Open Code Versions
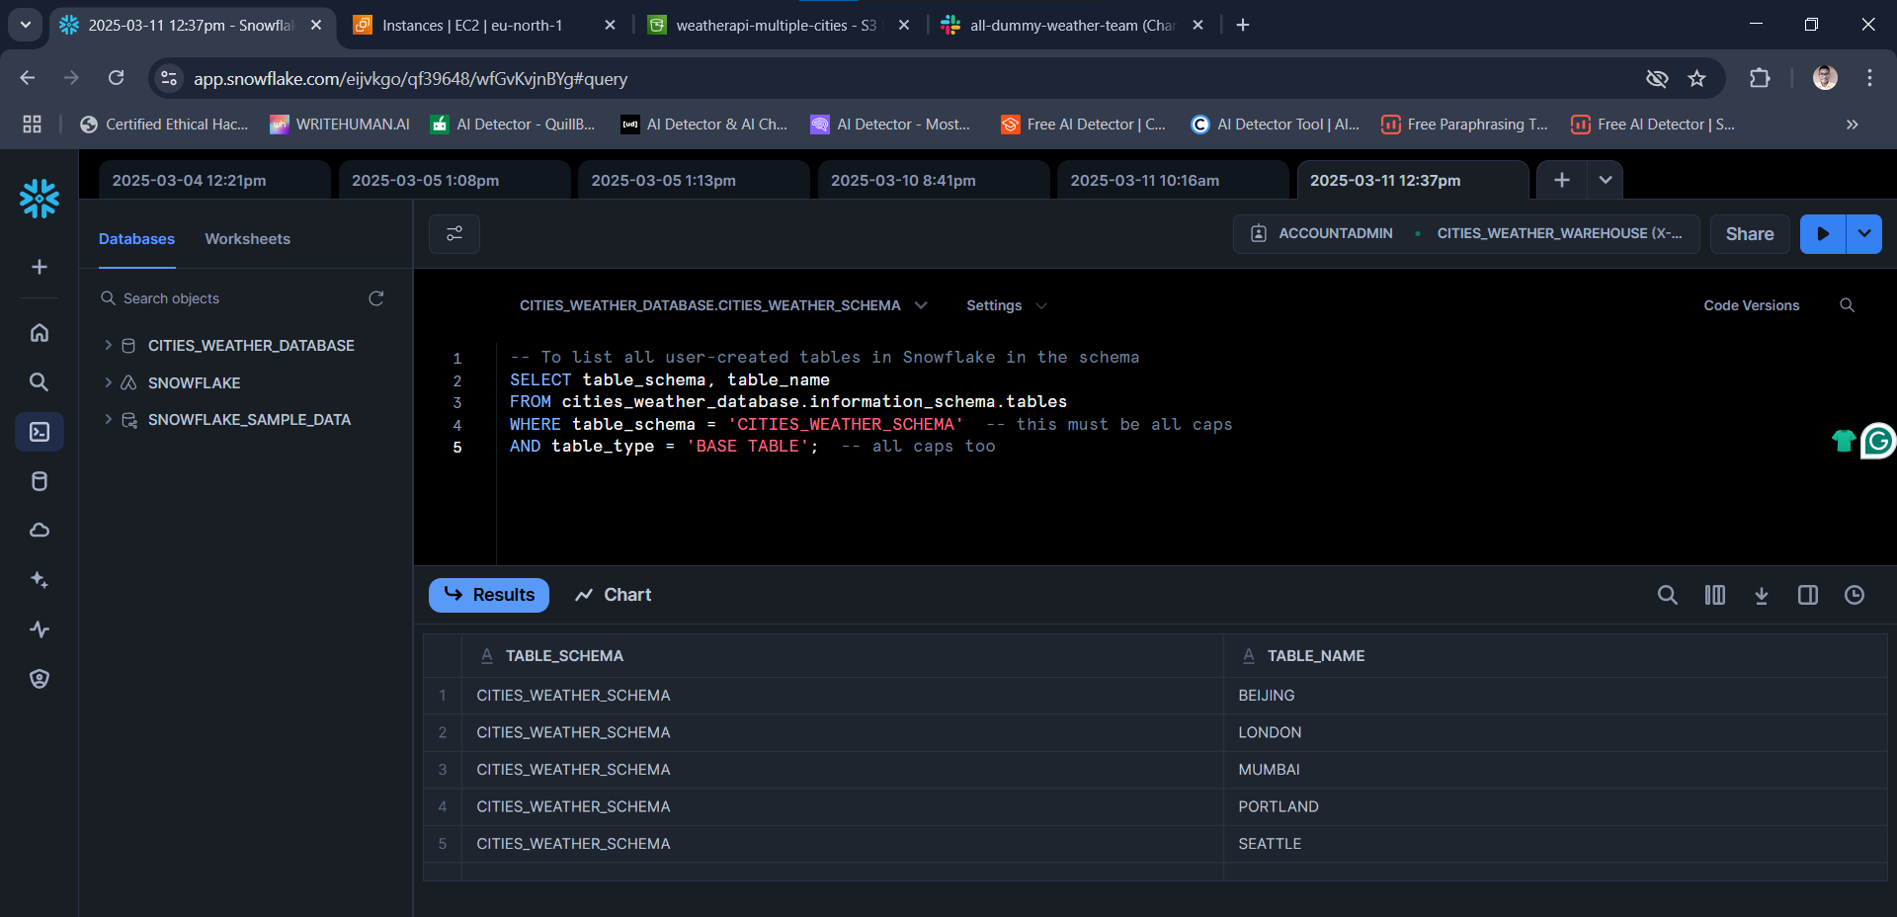The image size is (1897, 917). pos(1751,305)
